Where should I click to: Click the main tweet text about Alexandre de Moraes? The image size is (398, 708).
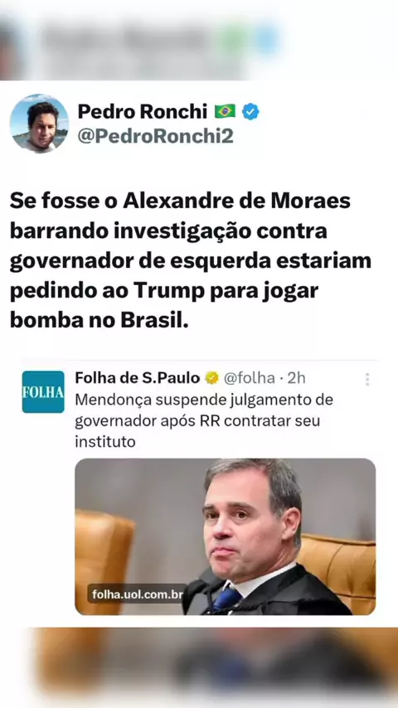click(x=190, y=260)
